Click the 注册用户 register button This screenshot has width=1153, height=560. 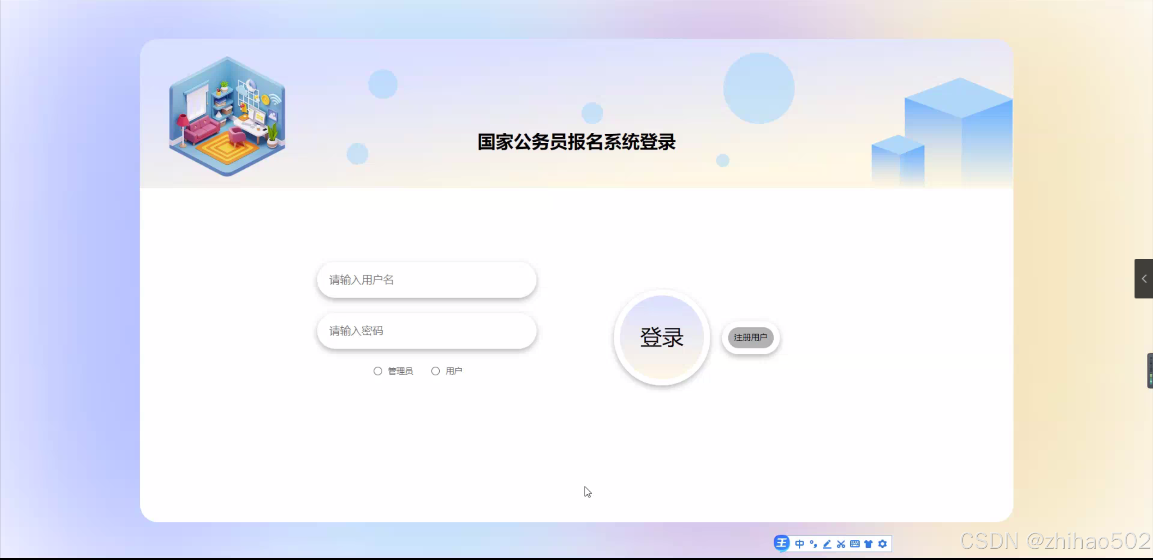(750, 337)
